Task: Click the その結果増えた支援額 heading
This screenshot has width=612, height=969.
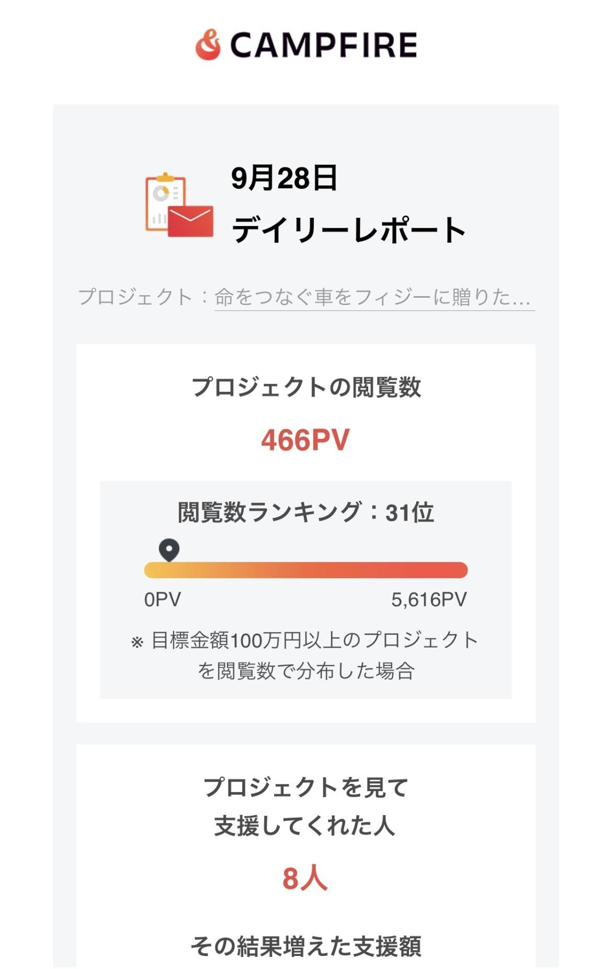Action: [305, 946]
